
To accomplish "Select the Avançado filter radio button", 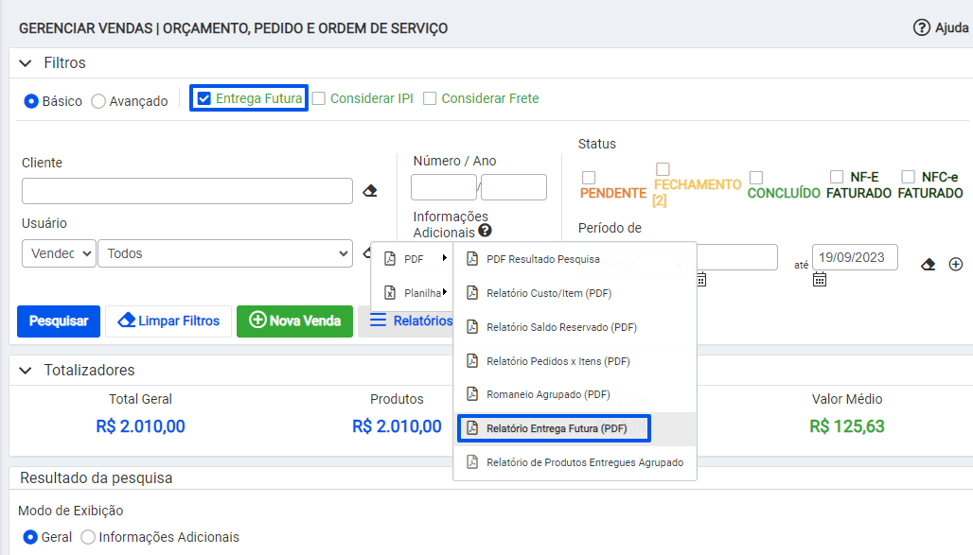I will tap(98, 101).
